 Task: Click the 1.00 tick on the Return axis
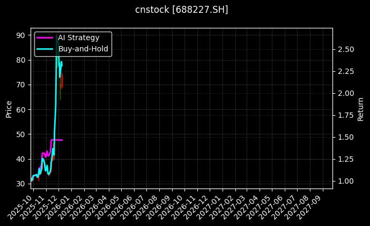click(x=346, y=181)
